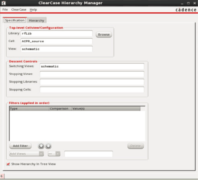Click the status number 6 in status bar

coord(2,176)
